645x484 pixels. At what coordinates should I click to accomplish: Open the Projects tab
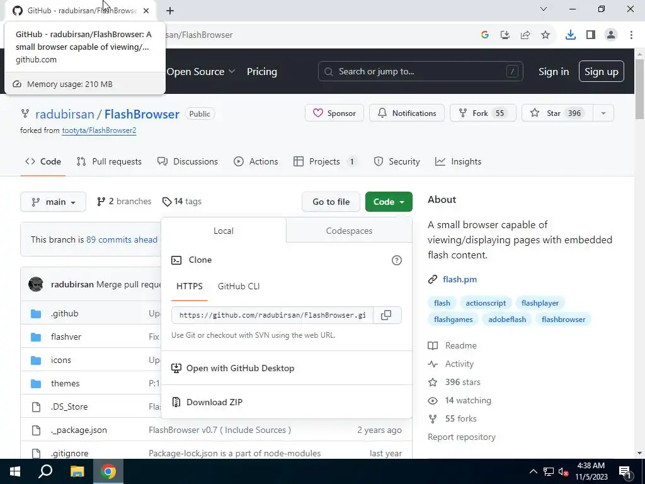coord(326,162)
